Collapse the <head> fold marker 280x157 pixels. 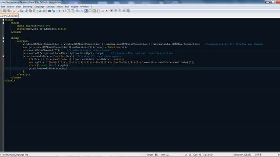point(3,23)
